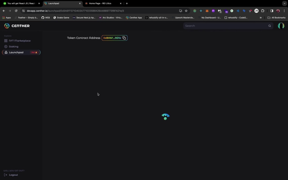Image resolution: width=288 pixels, height=180 pixels.
Task: Install app icon in address bar
Action: (x=181, y=11)
